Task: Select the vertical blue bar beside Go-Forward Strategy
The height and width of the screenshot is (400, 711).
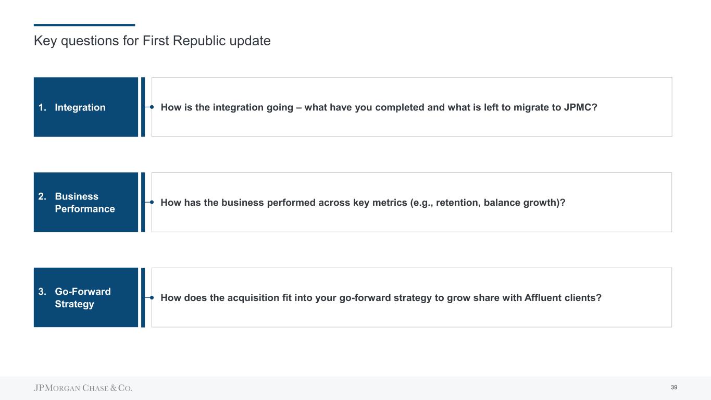Action: [143, 297]
